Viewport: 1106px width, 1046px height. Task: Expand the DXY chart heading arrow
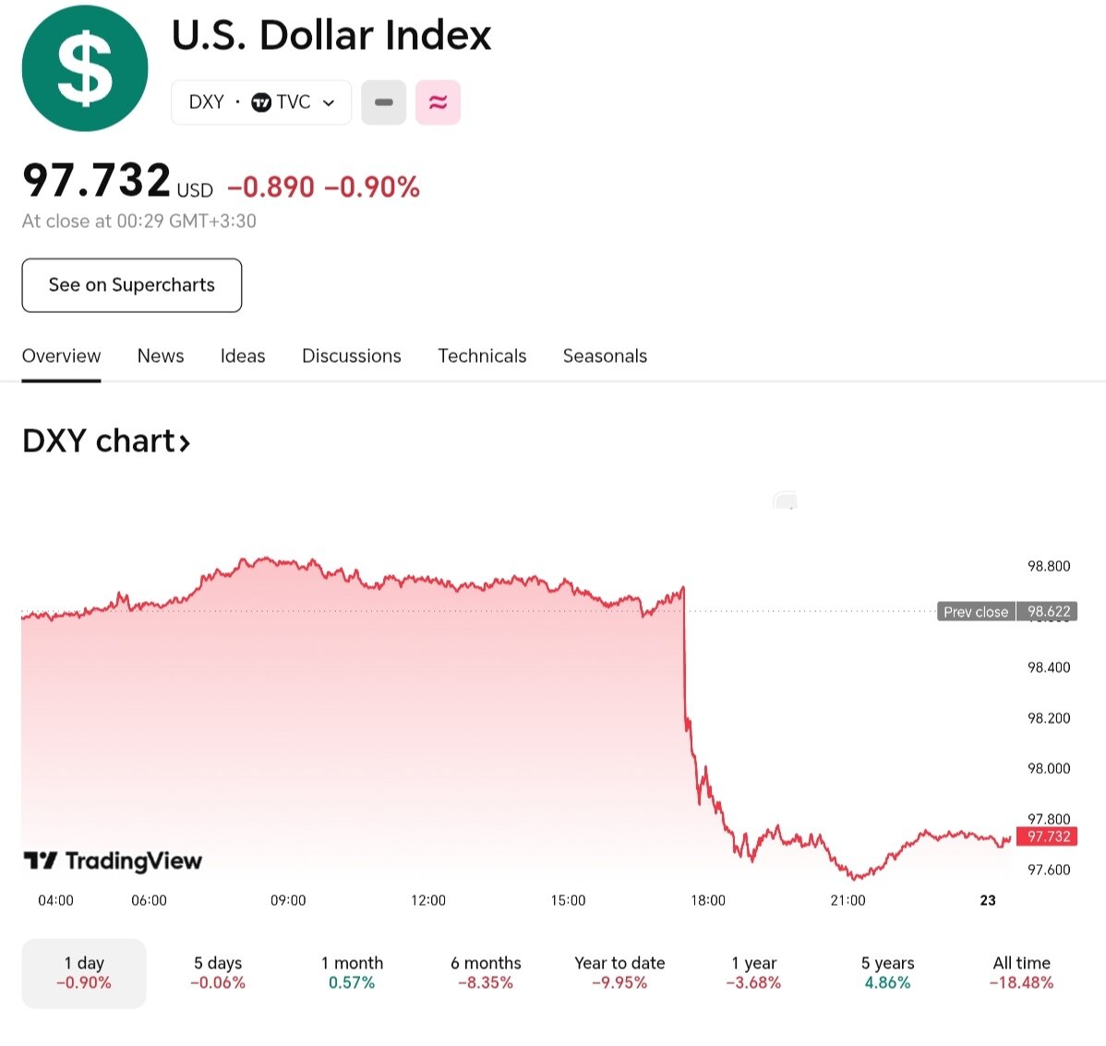coord(185,443)
